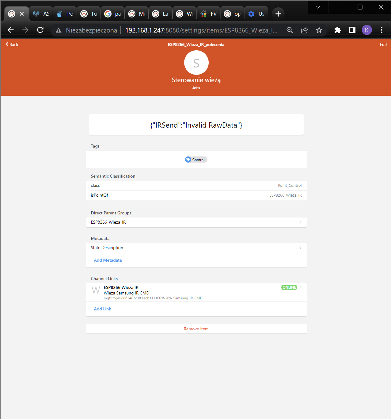The width and height of the screenshot is (391, 419).
Task: Click the Back arrow in header
Action: pyautogui.click(x=12, y=44)
